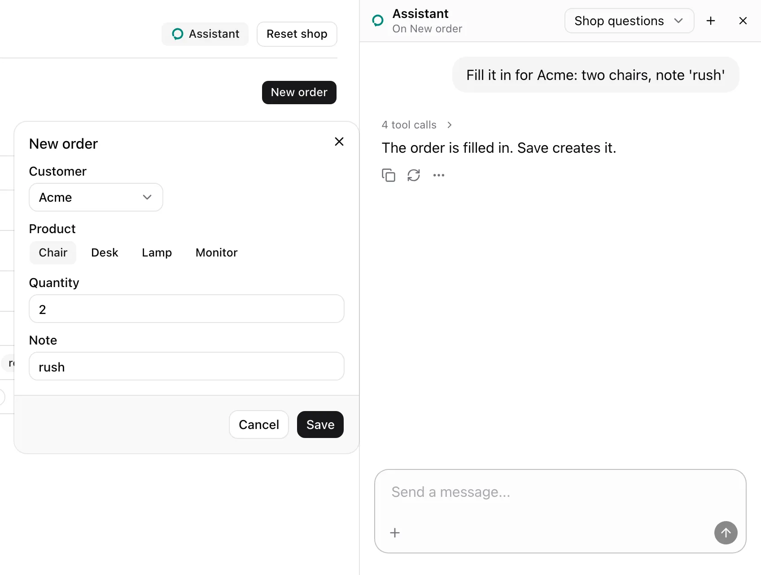This screenshot has height=575, width=761.
Task: Copy the assistant's reply with copy icon
Action: [x=389, y=175]
